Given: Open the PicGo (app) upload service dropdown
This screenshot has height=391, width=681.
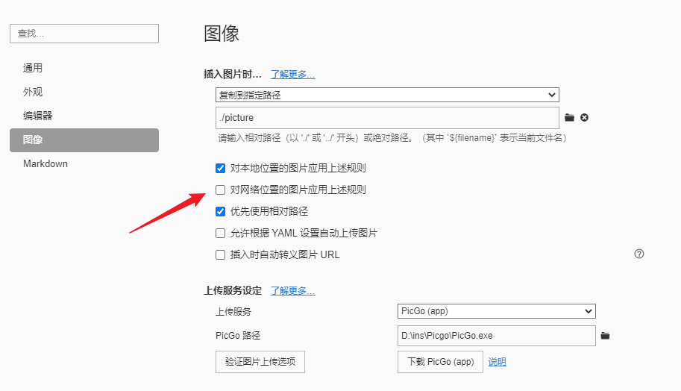Looking at the screenshot, I should 497,311.
